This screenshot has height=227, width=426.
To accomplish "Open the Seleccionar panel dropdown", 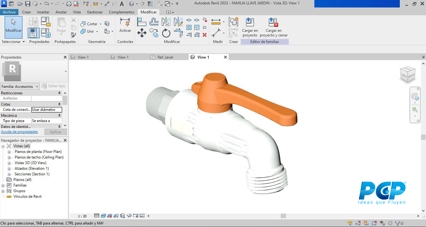I will point(13,42).
